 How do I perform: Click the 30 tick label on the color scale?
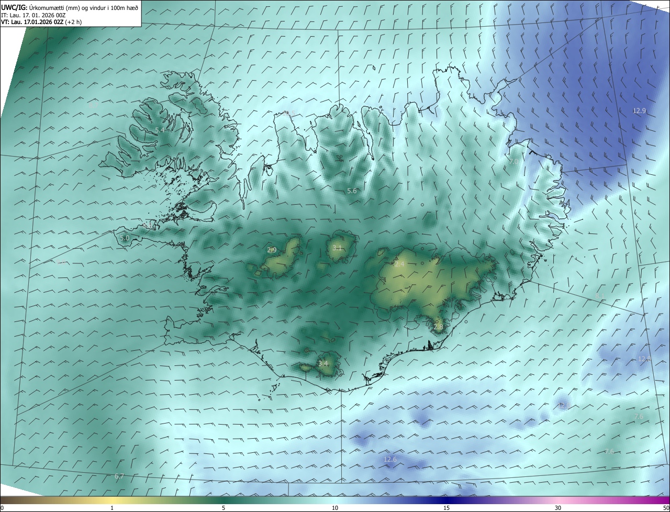558,508
